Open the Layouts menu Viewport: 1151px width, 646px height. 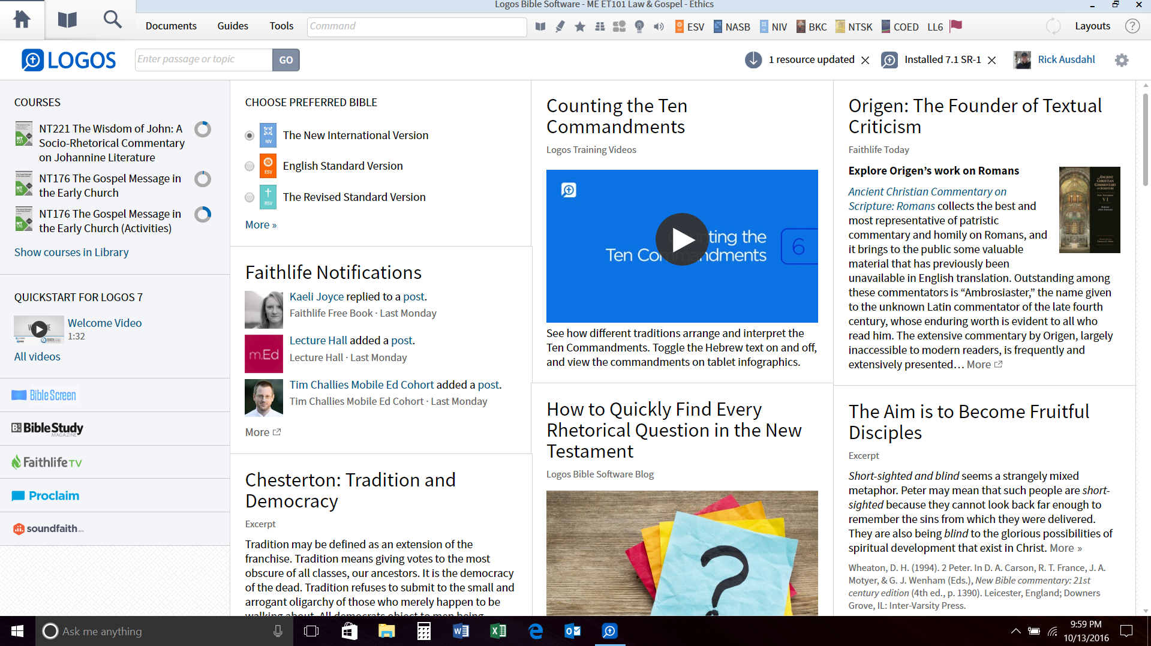click(x=1093, y=26)
